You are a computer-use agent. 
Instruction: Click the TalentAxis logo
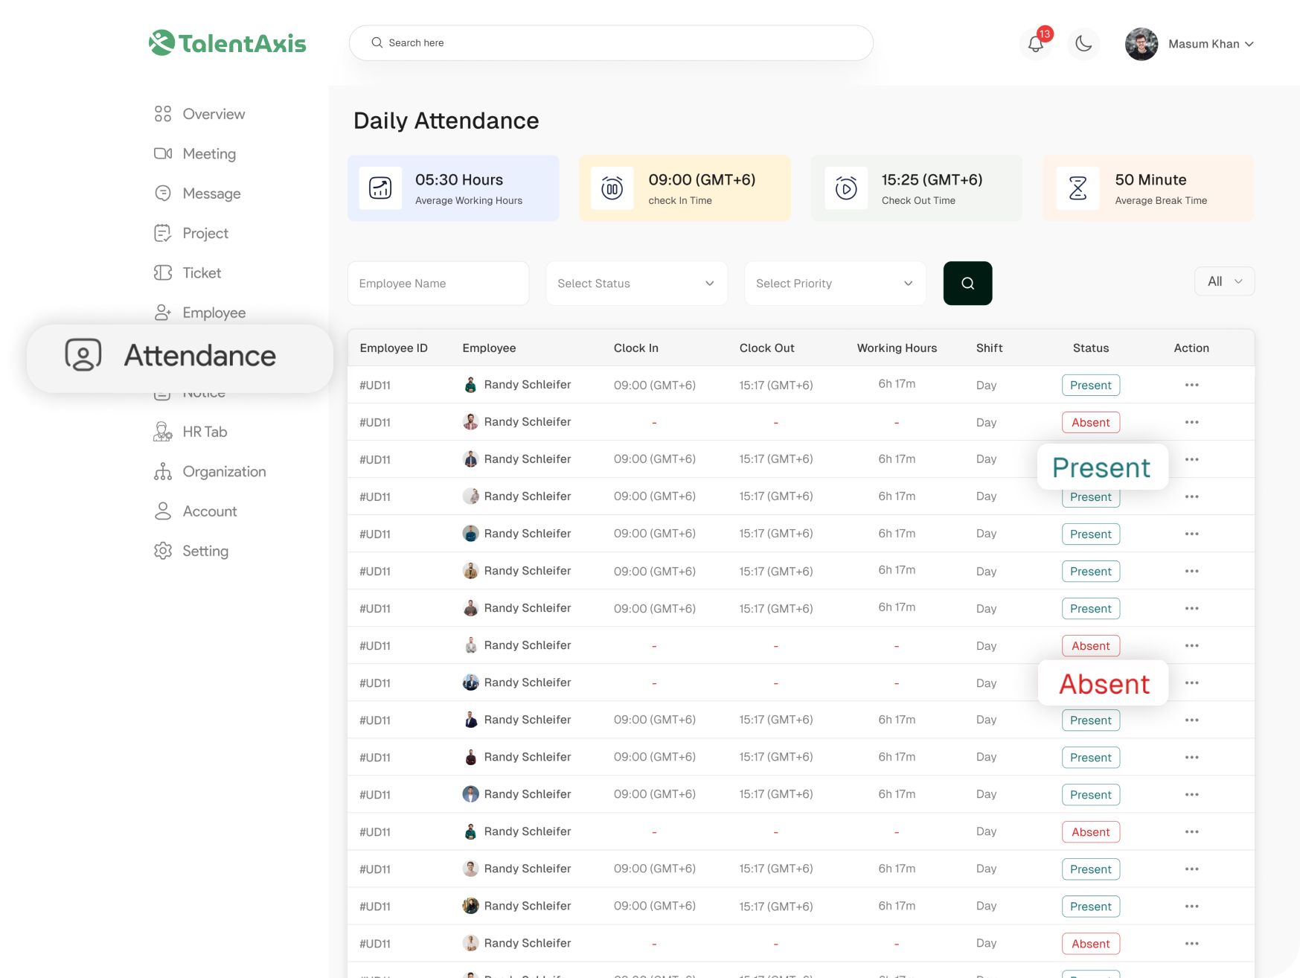(228, 43)
